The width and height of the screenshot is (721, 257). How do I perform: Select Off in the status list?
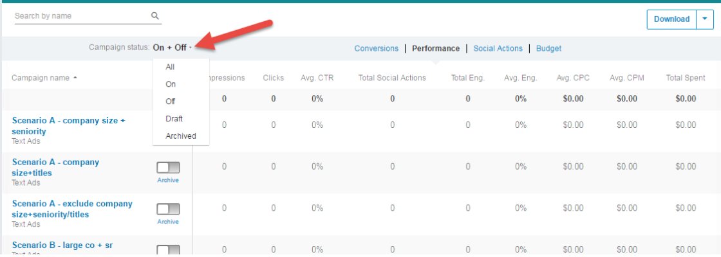pyautogui.click(x=171, y=102)
